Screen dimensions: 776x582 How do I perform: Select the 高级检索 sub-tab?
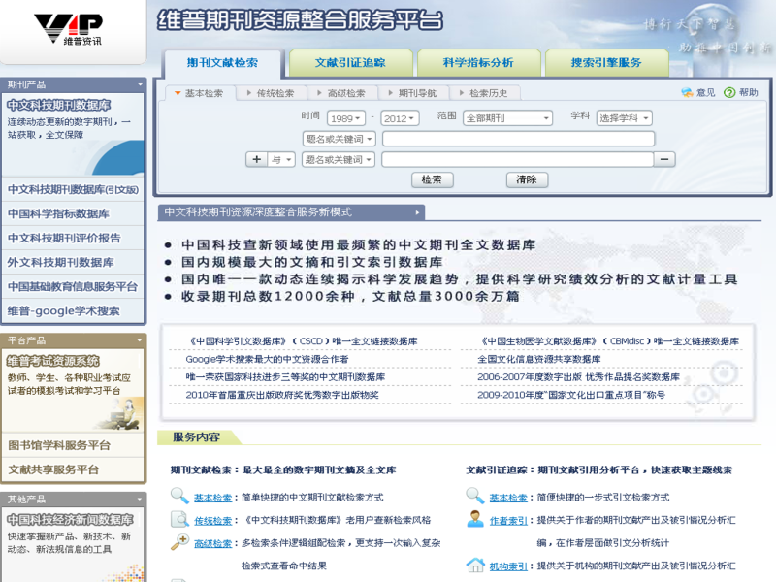pos(341,93)
